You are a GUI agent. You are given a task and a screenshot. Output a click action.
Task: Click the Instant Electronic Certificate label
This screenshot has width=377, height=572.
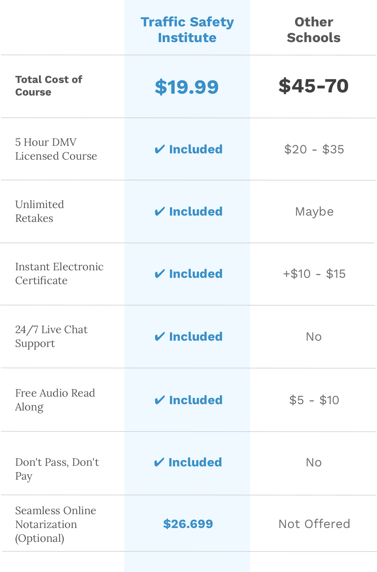pyautogui.click(x=59, y=273)
